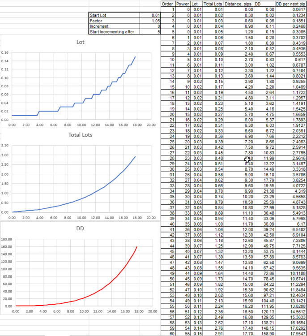307x336 pixels.
Task: Select the "Start Incrementing after" label cell
Action: (x=114, y=32)
